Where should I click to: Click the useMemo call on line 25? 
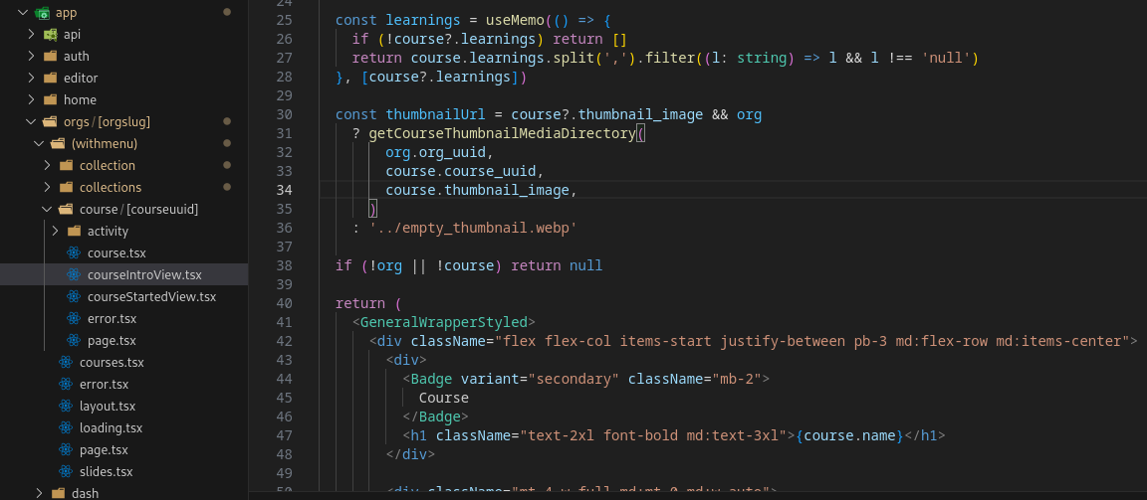point(516,20)
